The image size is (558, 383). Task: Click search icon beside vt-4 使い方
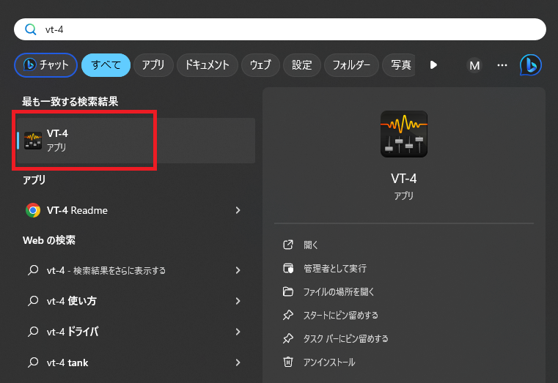click(x=33, y=301)
